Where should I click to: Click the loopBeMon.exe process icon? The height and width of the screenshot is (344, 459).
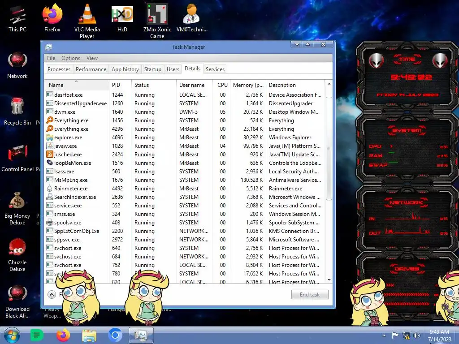50,163
